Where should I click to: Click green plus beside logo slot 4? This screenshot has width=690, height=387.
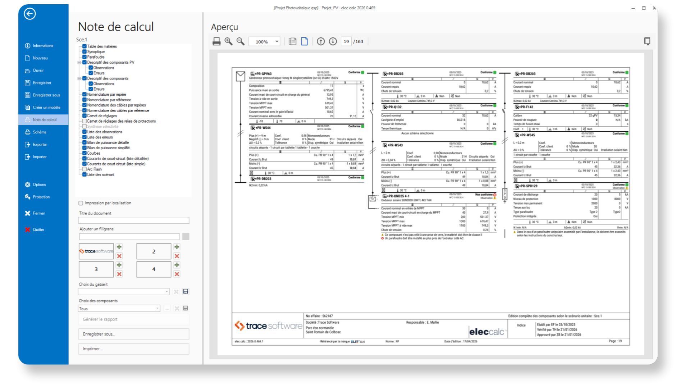point(177,265)
